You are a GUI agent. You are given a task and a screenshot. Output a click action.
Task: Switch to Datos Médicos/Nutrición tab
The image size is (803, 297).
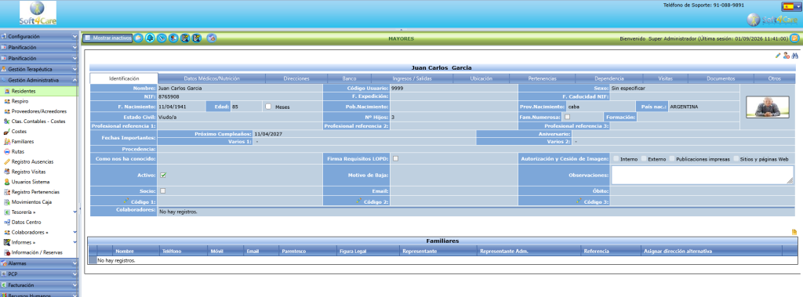click(212, 78)
